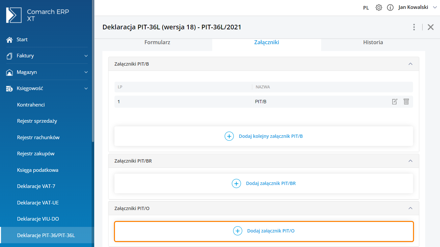Collapse the Załączniki PIT/B section
Viewport: 440px width, 247px height.
(410, 64)
